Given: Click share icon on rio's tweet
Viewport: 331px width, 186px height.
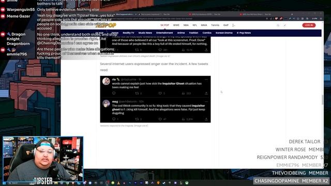Looking at the screenshot, I should point(206,93).
